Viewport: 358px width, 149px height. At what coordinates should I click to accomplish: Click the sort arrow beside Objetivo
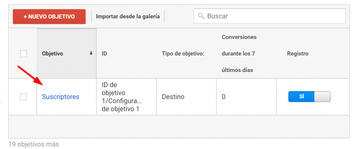[x=91, y=54]
